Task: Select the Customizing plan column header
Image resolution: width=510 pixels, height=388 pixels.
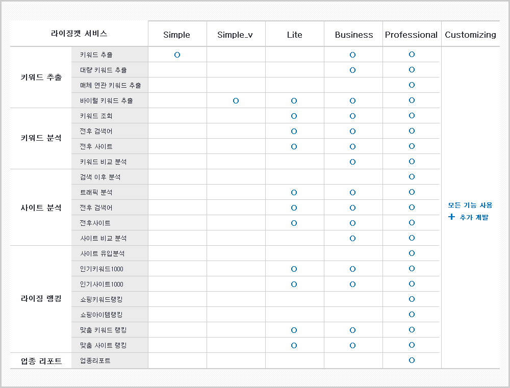Action: pos(470,35)
